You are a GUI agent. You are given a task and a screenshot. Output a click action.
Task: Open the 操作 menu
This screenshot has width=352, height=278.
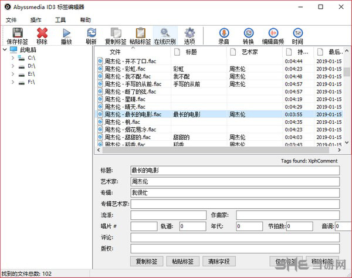pos(36,20)
